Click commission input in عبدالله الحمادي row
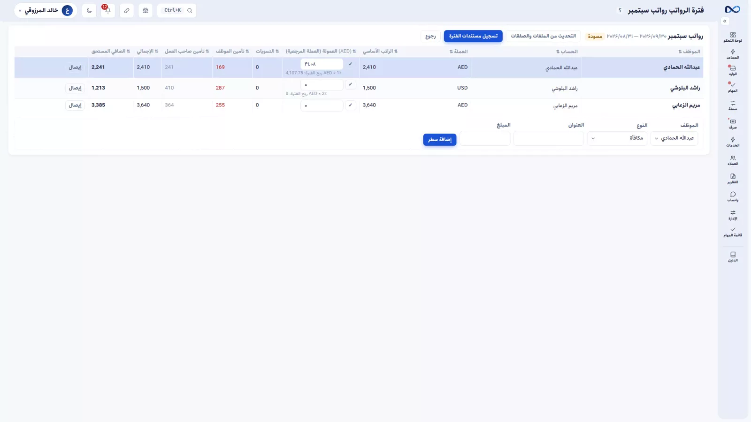Image resolution: width=751 pixels, height=422 pixels. point(322,64)
